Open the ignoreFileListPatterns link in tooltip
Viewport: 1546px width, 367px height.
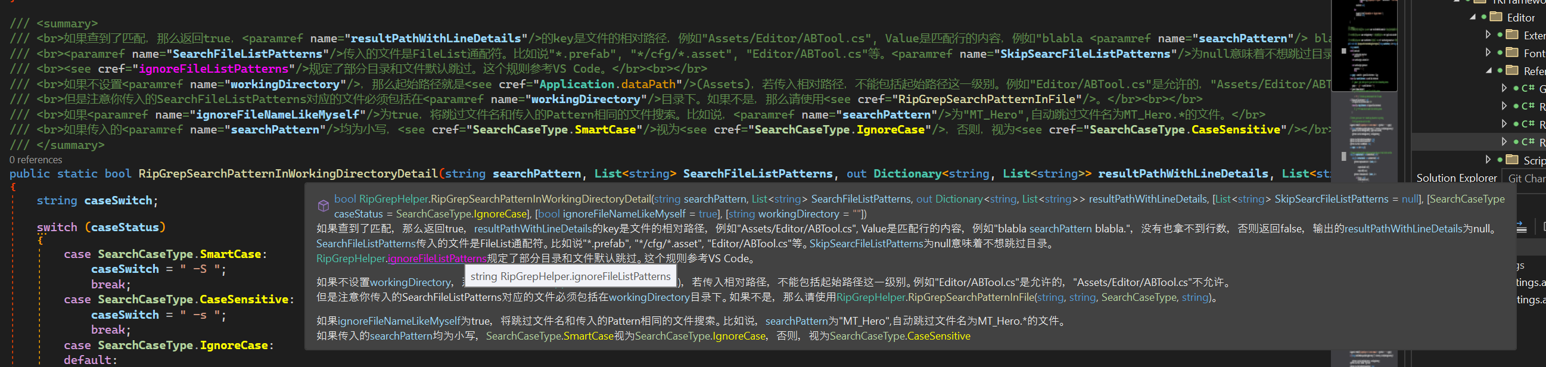(x=437, y=259)
